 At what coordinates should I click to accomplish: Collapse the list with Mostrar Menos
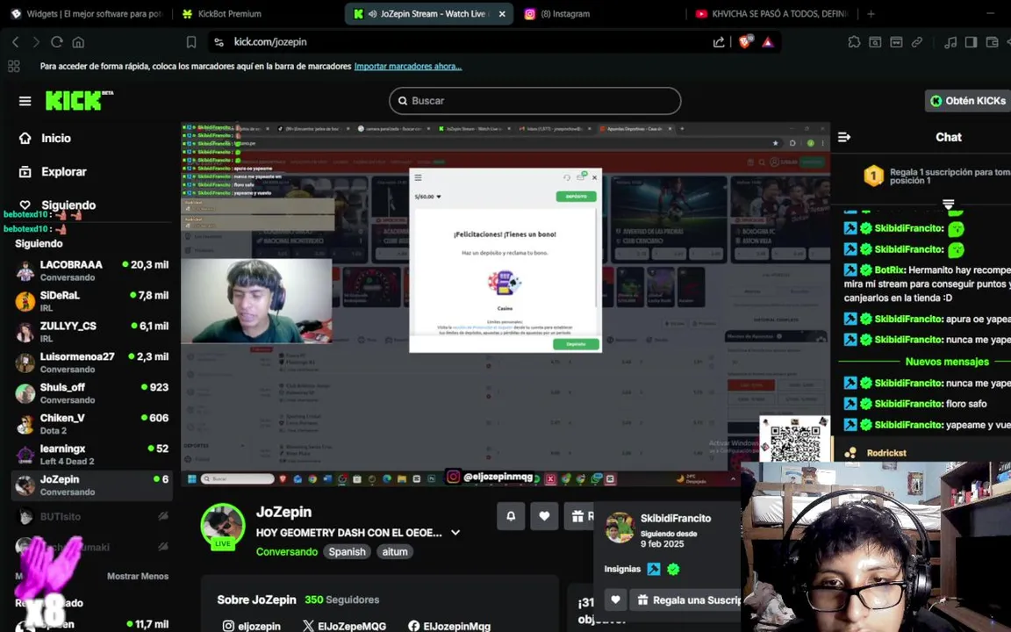(x=137, y=576)
